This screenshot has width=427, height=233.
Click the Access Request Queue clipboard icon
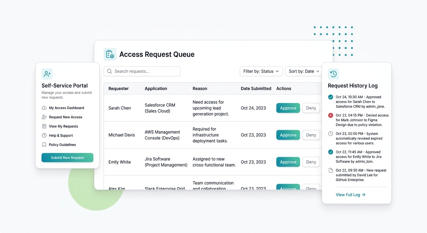[x=110, y=54]
